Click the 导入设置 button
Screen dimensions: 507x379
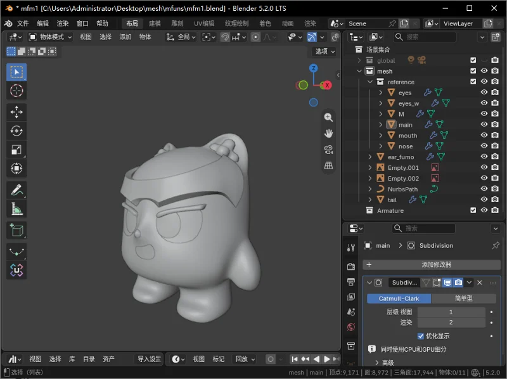coord(149,359)
